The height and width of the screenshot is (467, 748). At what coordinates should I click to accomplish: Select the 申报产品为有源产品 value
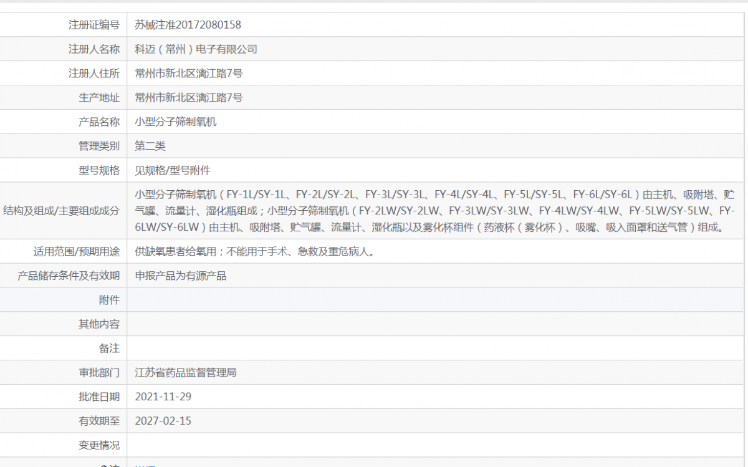point(181,276)
